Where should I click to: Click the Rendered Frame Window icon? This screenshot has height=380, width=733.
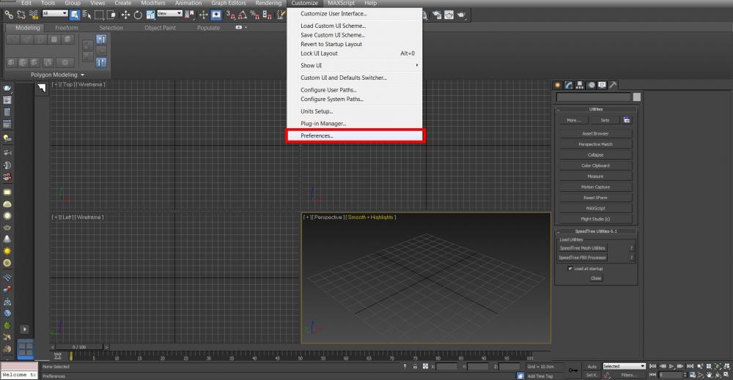(449, 15)
